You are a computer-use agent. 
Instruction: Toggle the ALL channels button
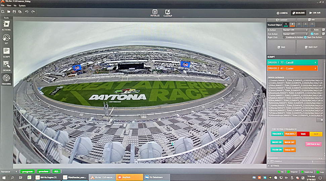[x=56, y=172]
